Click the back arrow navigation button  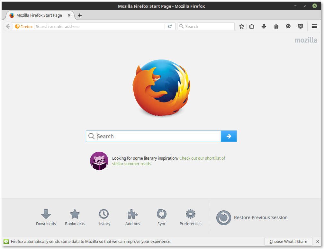[8, 26]
